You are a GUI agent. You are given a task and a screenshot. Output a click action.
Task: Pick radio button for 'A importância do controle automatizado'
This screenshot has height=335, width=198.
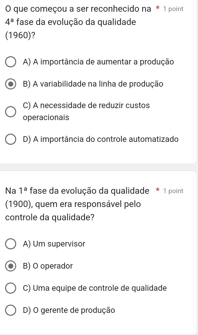click(11, 139)
